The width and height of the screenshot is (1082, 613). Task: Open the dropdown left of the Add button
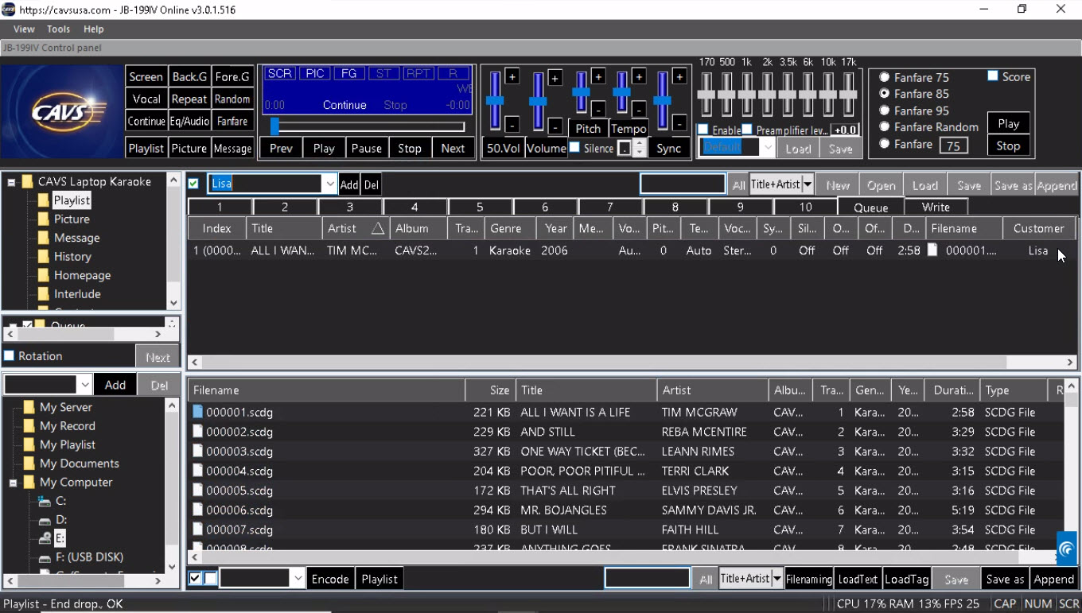tap(84, 385)
